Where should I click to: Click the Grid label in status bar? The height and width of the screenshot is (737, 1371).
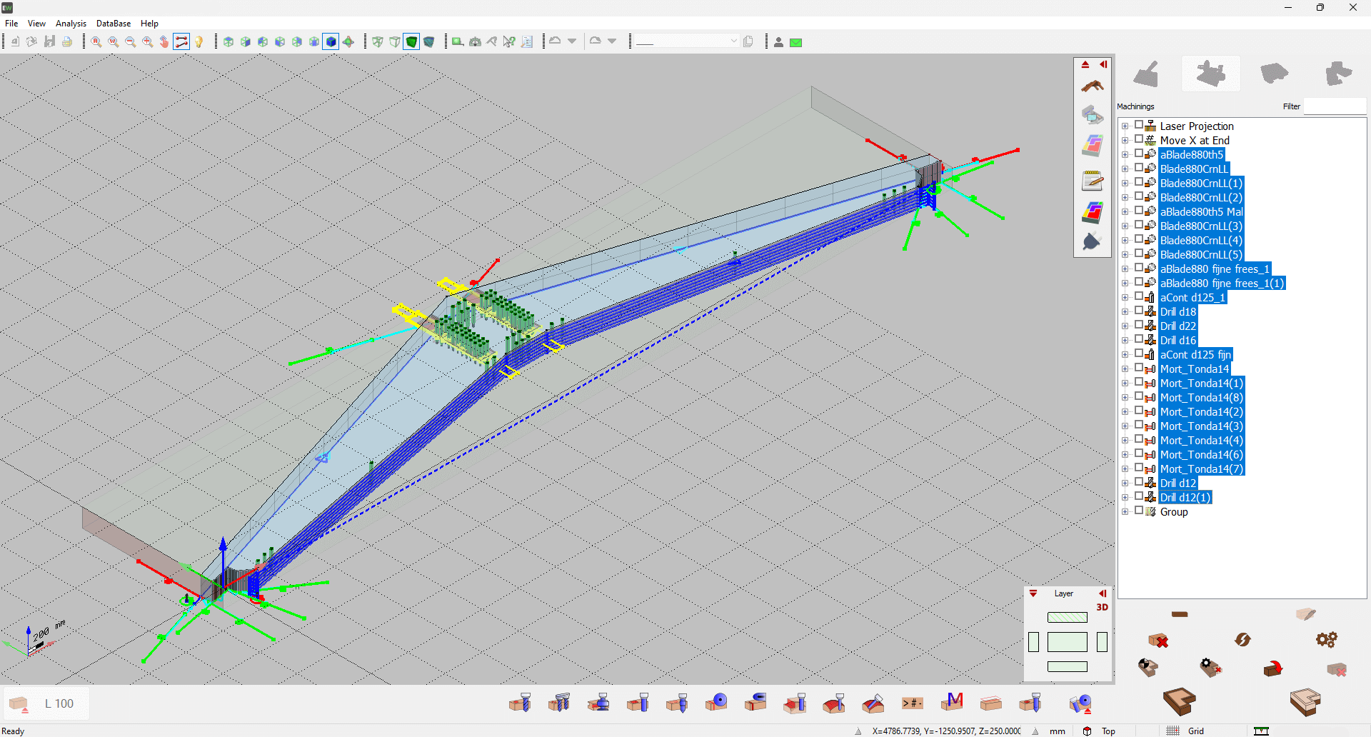(1196, 731)
